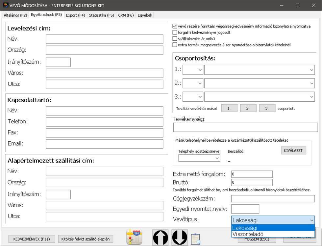Switch to the Egyebek tab
Screen dimensions: 322x246
pyautogui.click(x=145, y=15)
